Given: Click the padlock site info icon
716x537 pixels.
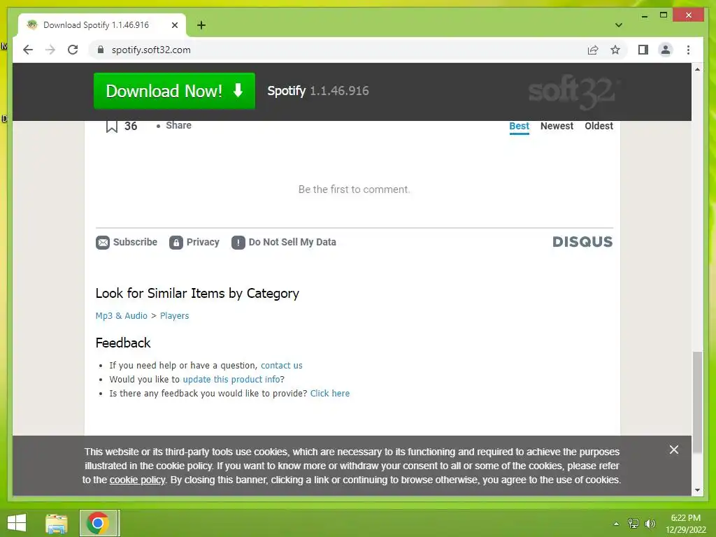Looking at the screenshot, I should [x=101, y=50].
